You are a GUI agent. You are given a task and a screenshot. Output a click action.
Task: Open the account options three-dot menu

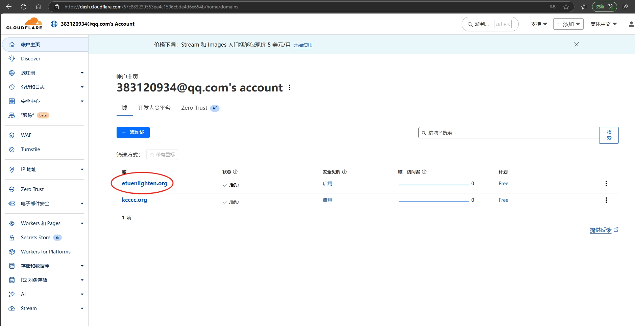point(290,87)
